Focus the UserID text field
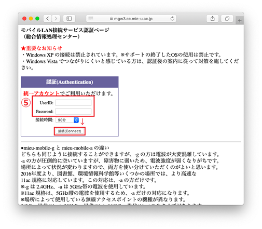 point(73,103)
